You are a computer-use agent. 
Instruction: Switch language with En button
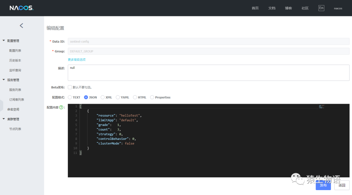click(x=321, y=8)
